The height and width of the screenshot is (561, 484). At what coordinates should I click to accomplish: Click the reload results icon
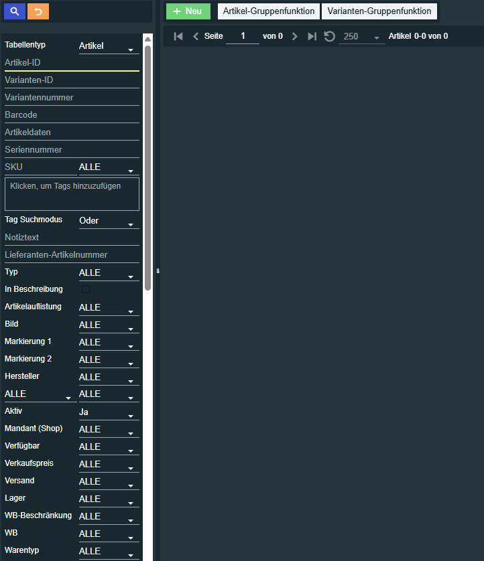[x=329, y=36]
